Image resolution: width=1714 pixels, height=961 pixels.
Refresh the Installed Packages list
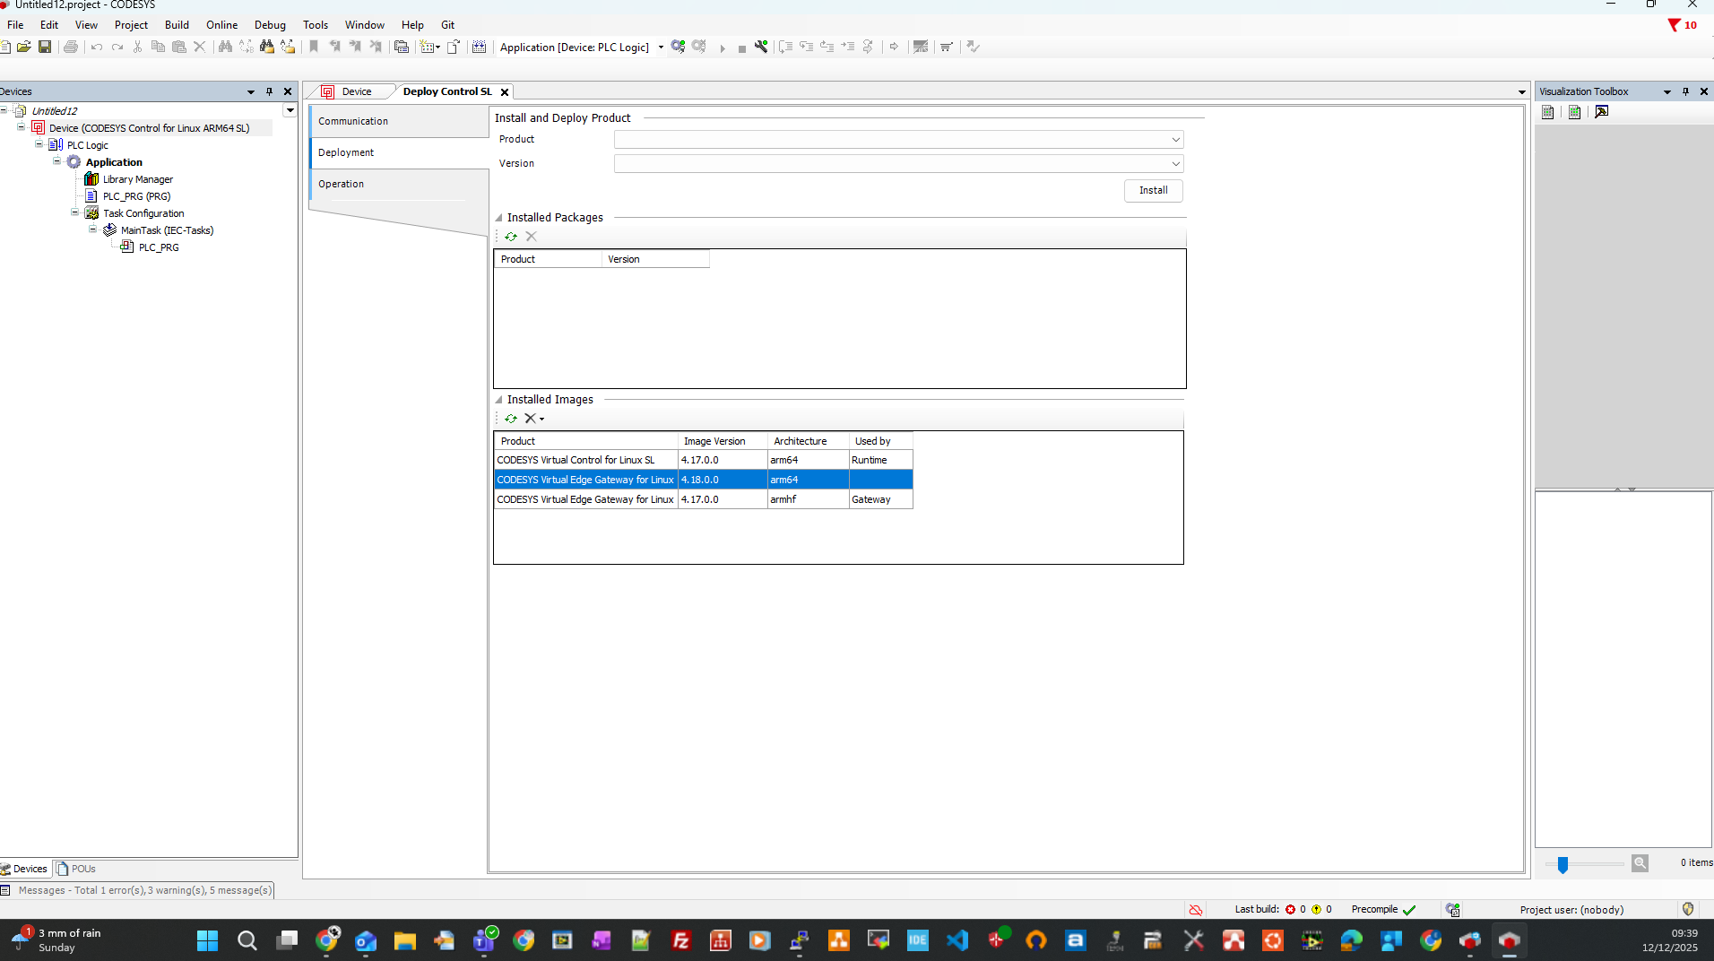[511, 237]
